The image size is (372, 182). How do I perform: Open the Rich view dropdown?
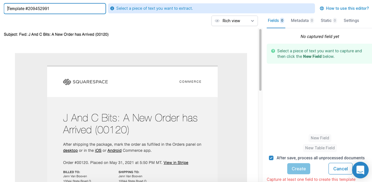coord(234,21)
